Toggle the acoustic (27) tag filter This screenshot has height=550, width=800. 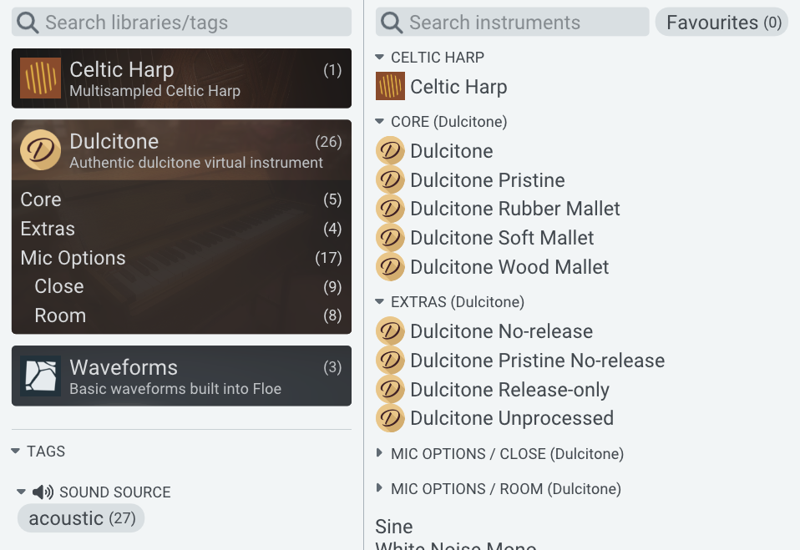click(80, 518)
